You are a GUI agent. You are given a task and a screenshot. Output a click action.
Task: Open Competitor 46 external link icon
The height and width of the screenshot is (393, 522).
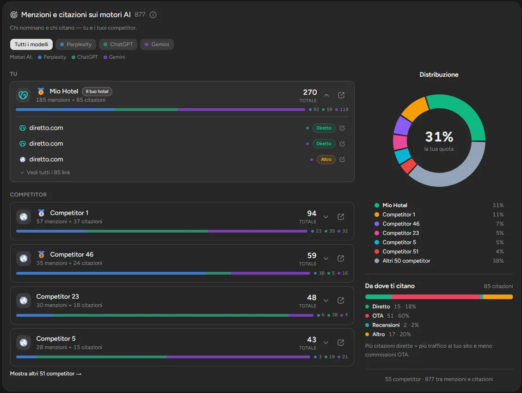(x=341, y=258)
